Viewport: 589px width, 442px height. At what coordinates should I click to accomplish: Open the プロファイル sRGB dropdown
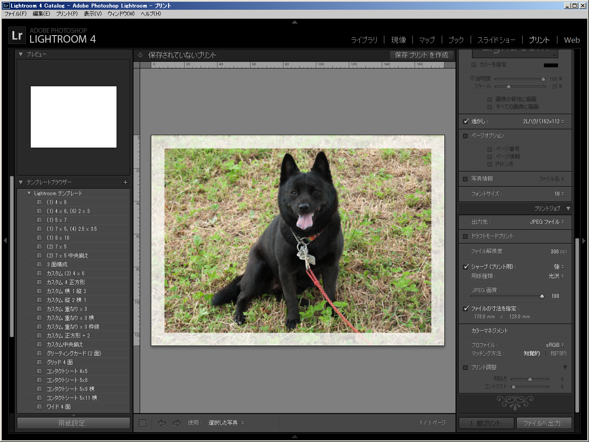[555, 345]
